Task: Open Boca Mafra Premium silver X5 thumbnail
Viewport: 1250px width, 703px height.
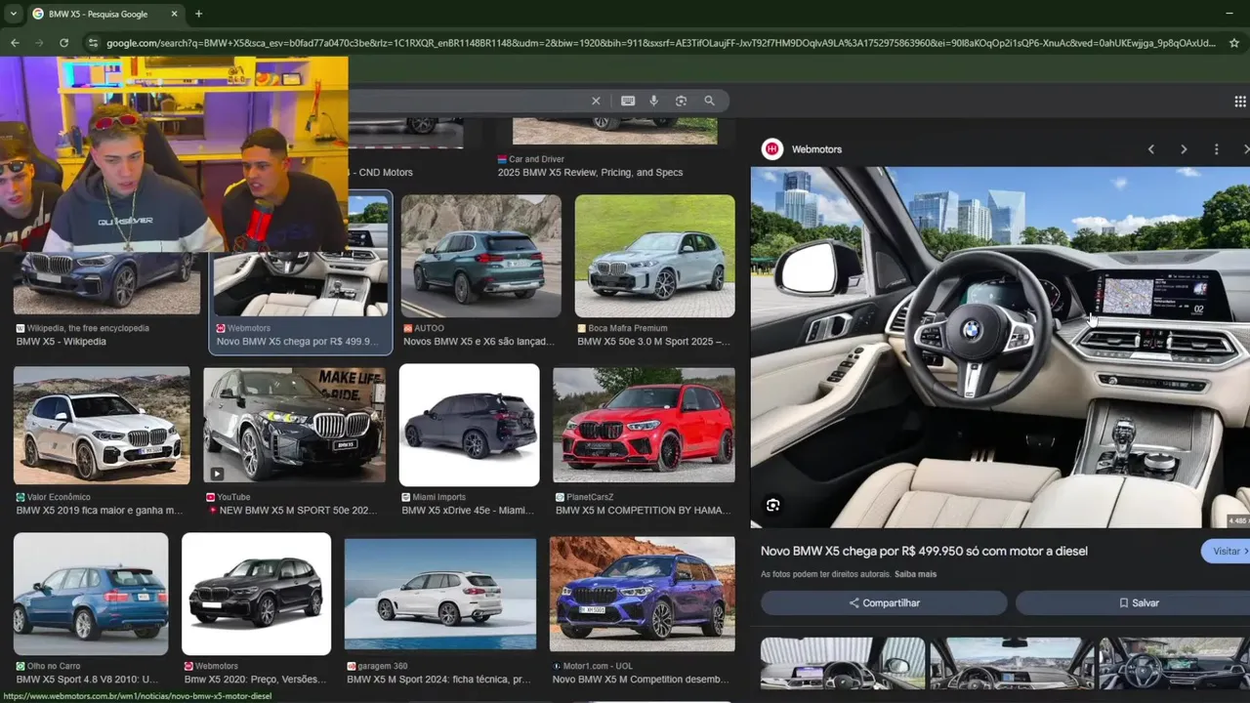Action: coord(655,256)
